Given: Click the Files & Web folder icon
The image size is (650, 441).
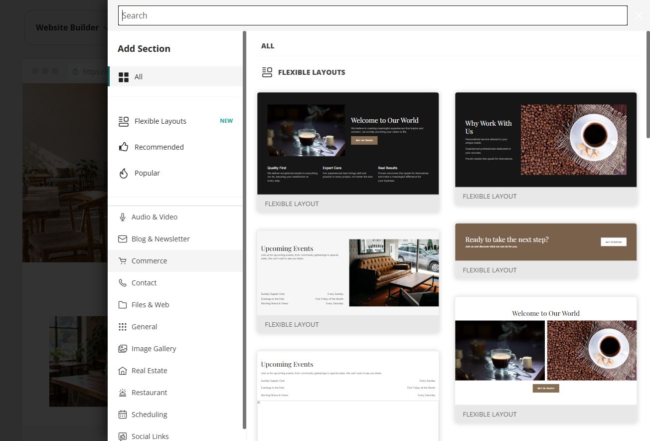Looking at the screenshot, I should coord(122,305).
